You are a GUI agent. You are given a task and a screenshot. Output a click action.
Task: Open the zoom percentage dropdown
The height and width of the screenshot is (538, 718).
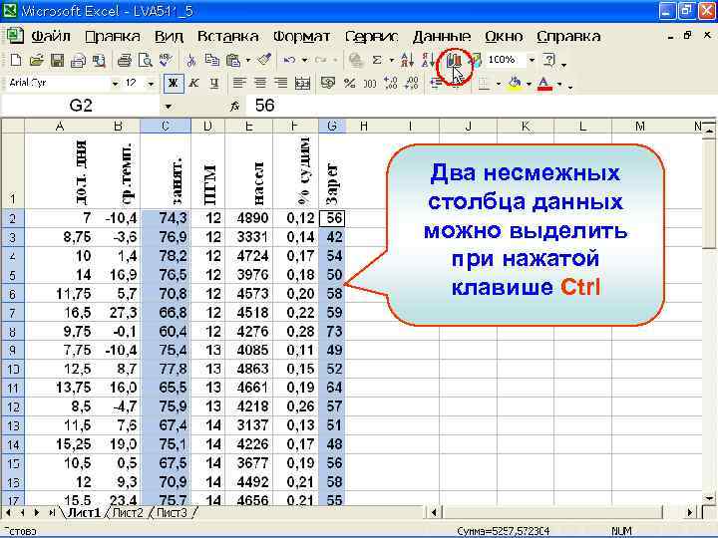(532, 60)
